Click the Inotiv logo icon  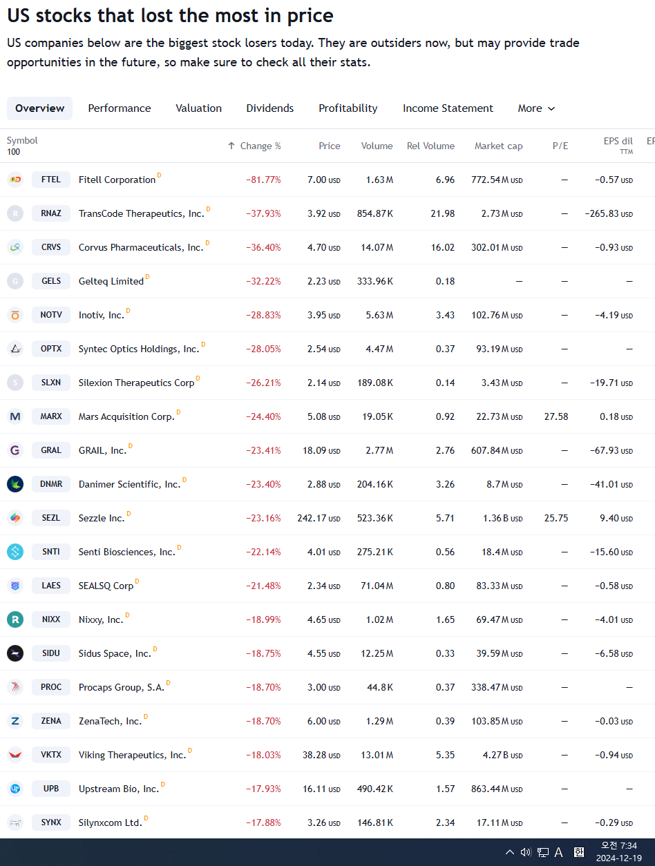coord(15,315)
